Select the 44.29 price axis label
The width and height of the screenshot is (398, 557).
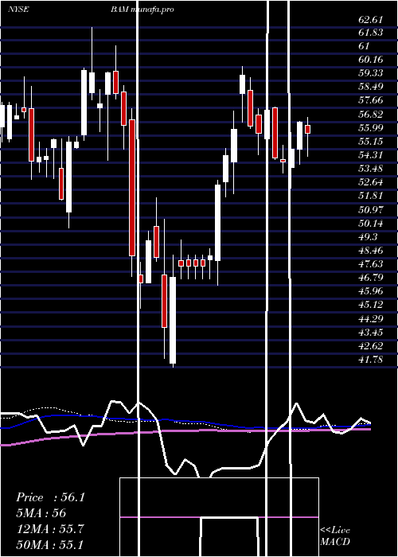(371, 318)
